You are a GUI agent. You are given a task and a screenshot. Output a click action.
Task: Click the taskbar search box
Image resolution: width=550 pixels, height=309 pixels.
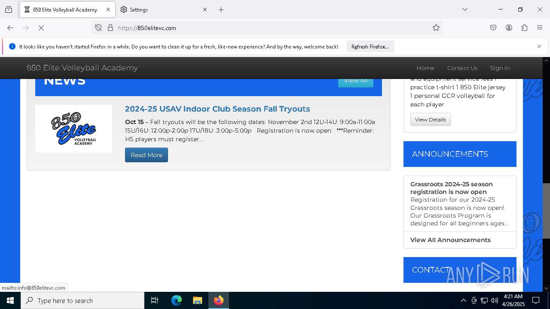click(x=82, y=300)
